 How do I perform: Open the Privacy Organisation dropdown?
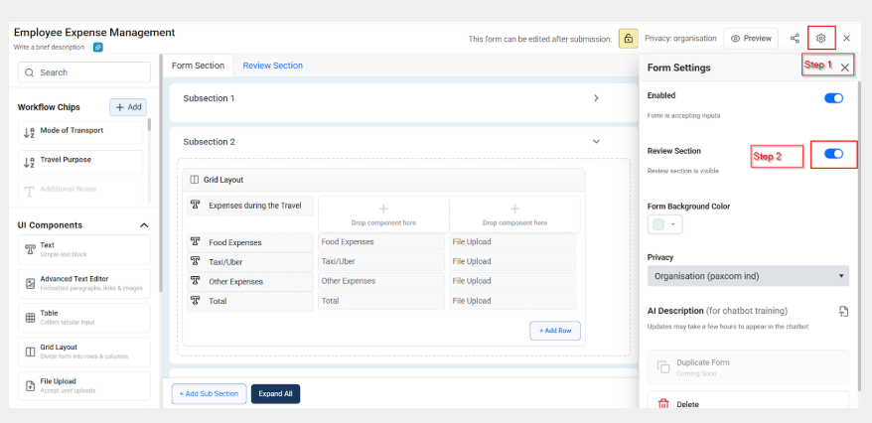click(x=748, y=276)
